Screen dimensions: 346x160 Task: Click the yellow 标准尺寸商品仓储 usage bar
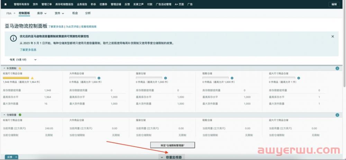click(x=16, y=78)
